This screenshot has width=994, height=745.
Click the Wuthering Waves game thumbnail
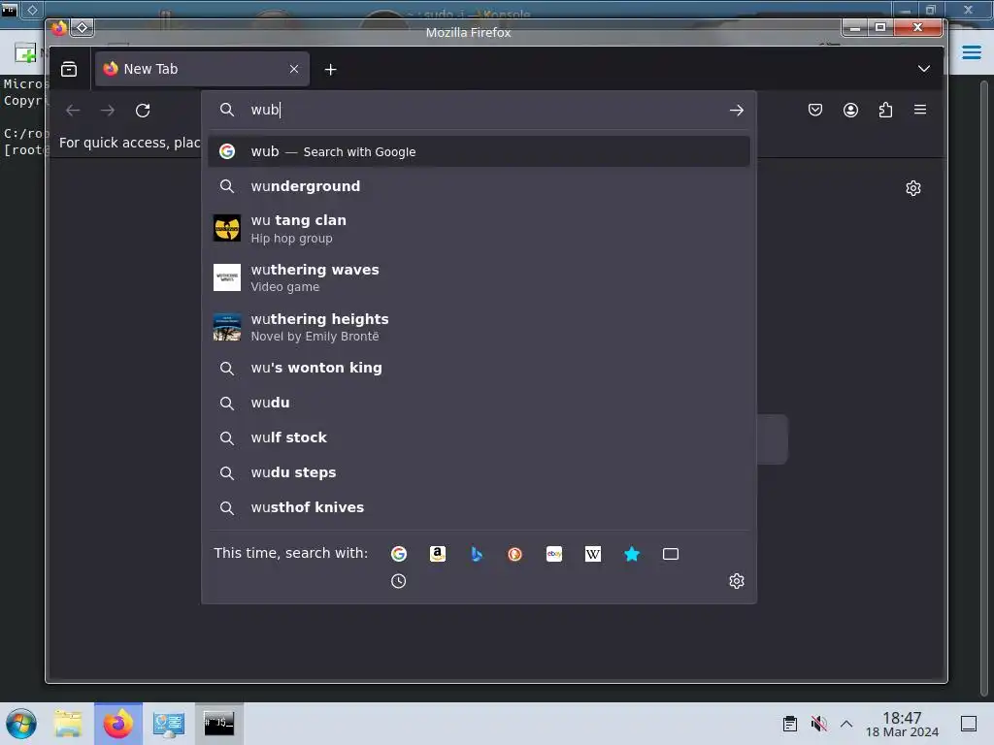(227, 277)
